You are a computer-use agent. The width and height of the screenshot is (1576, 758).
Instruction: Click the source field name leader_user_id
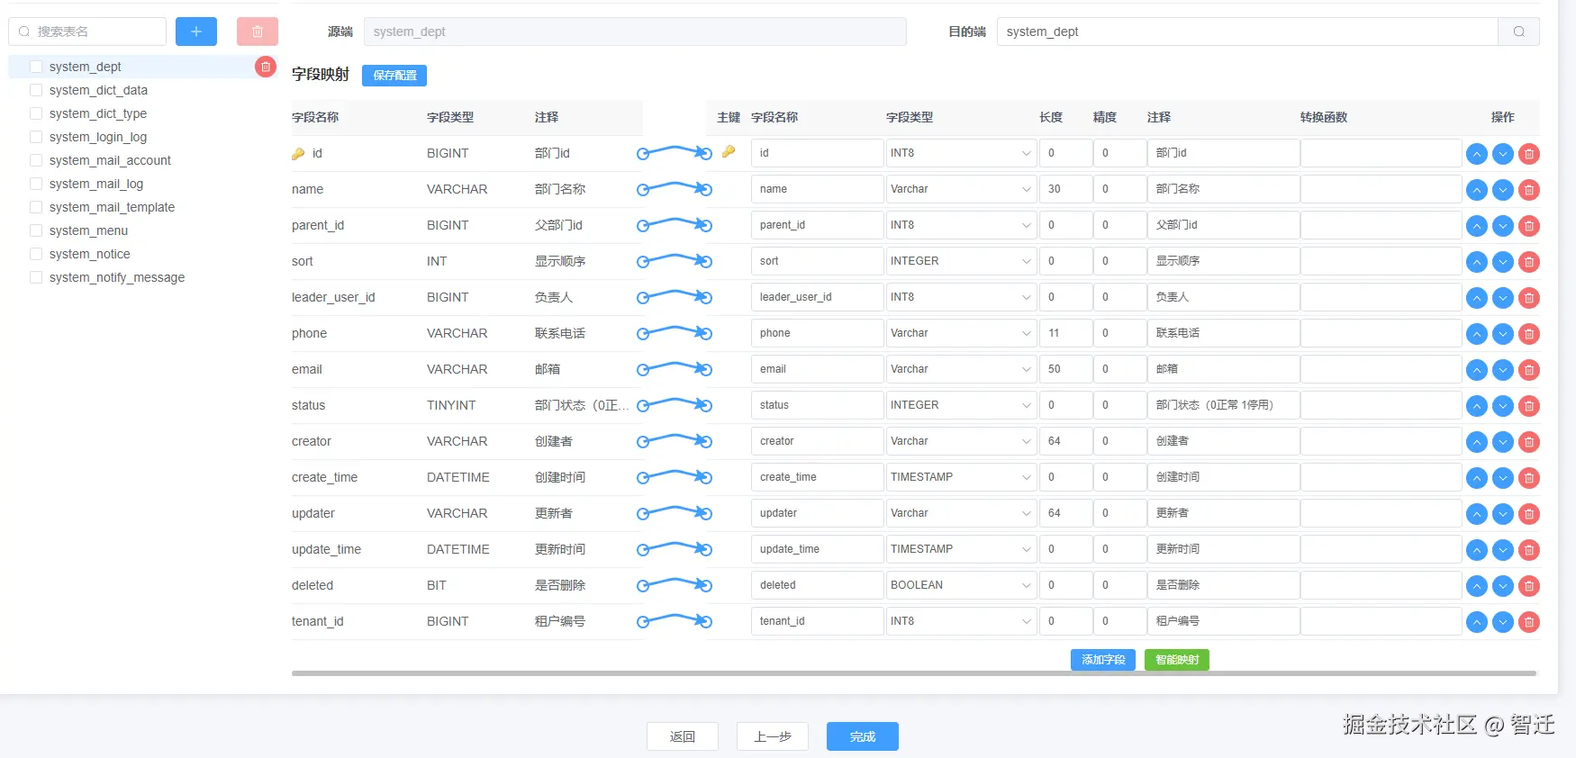tap(333, 297)
